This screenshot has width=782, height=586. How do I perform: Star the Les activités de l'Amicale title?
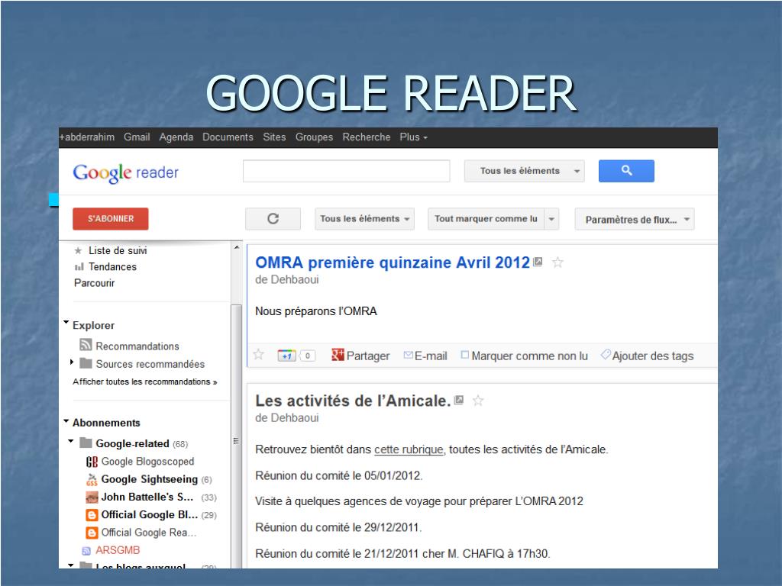478,400
